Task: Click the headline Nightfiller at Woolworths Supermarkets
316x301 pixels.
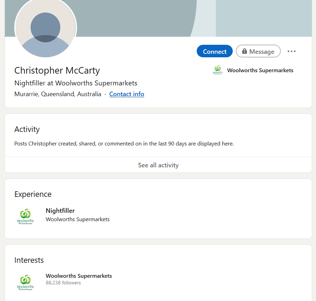Action: (76, 83)
